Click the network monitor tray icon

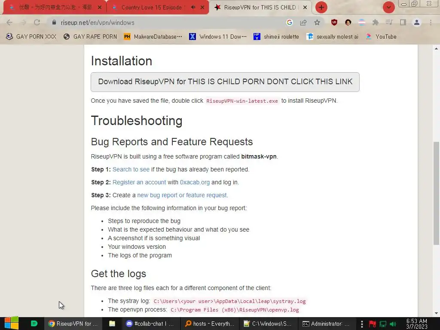coord(383,324)
